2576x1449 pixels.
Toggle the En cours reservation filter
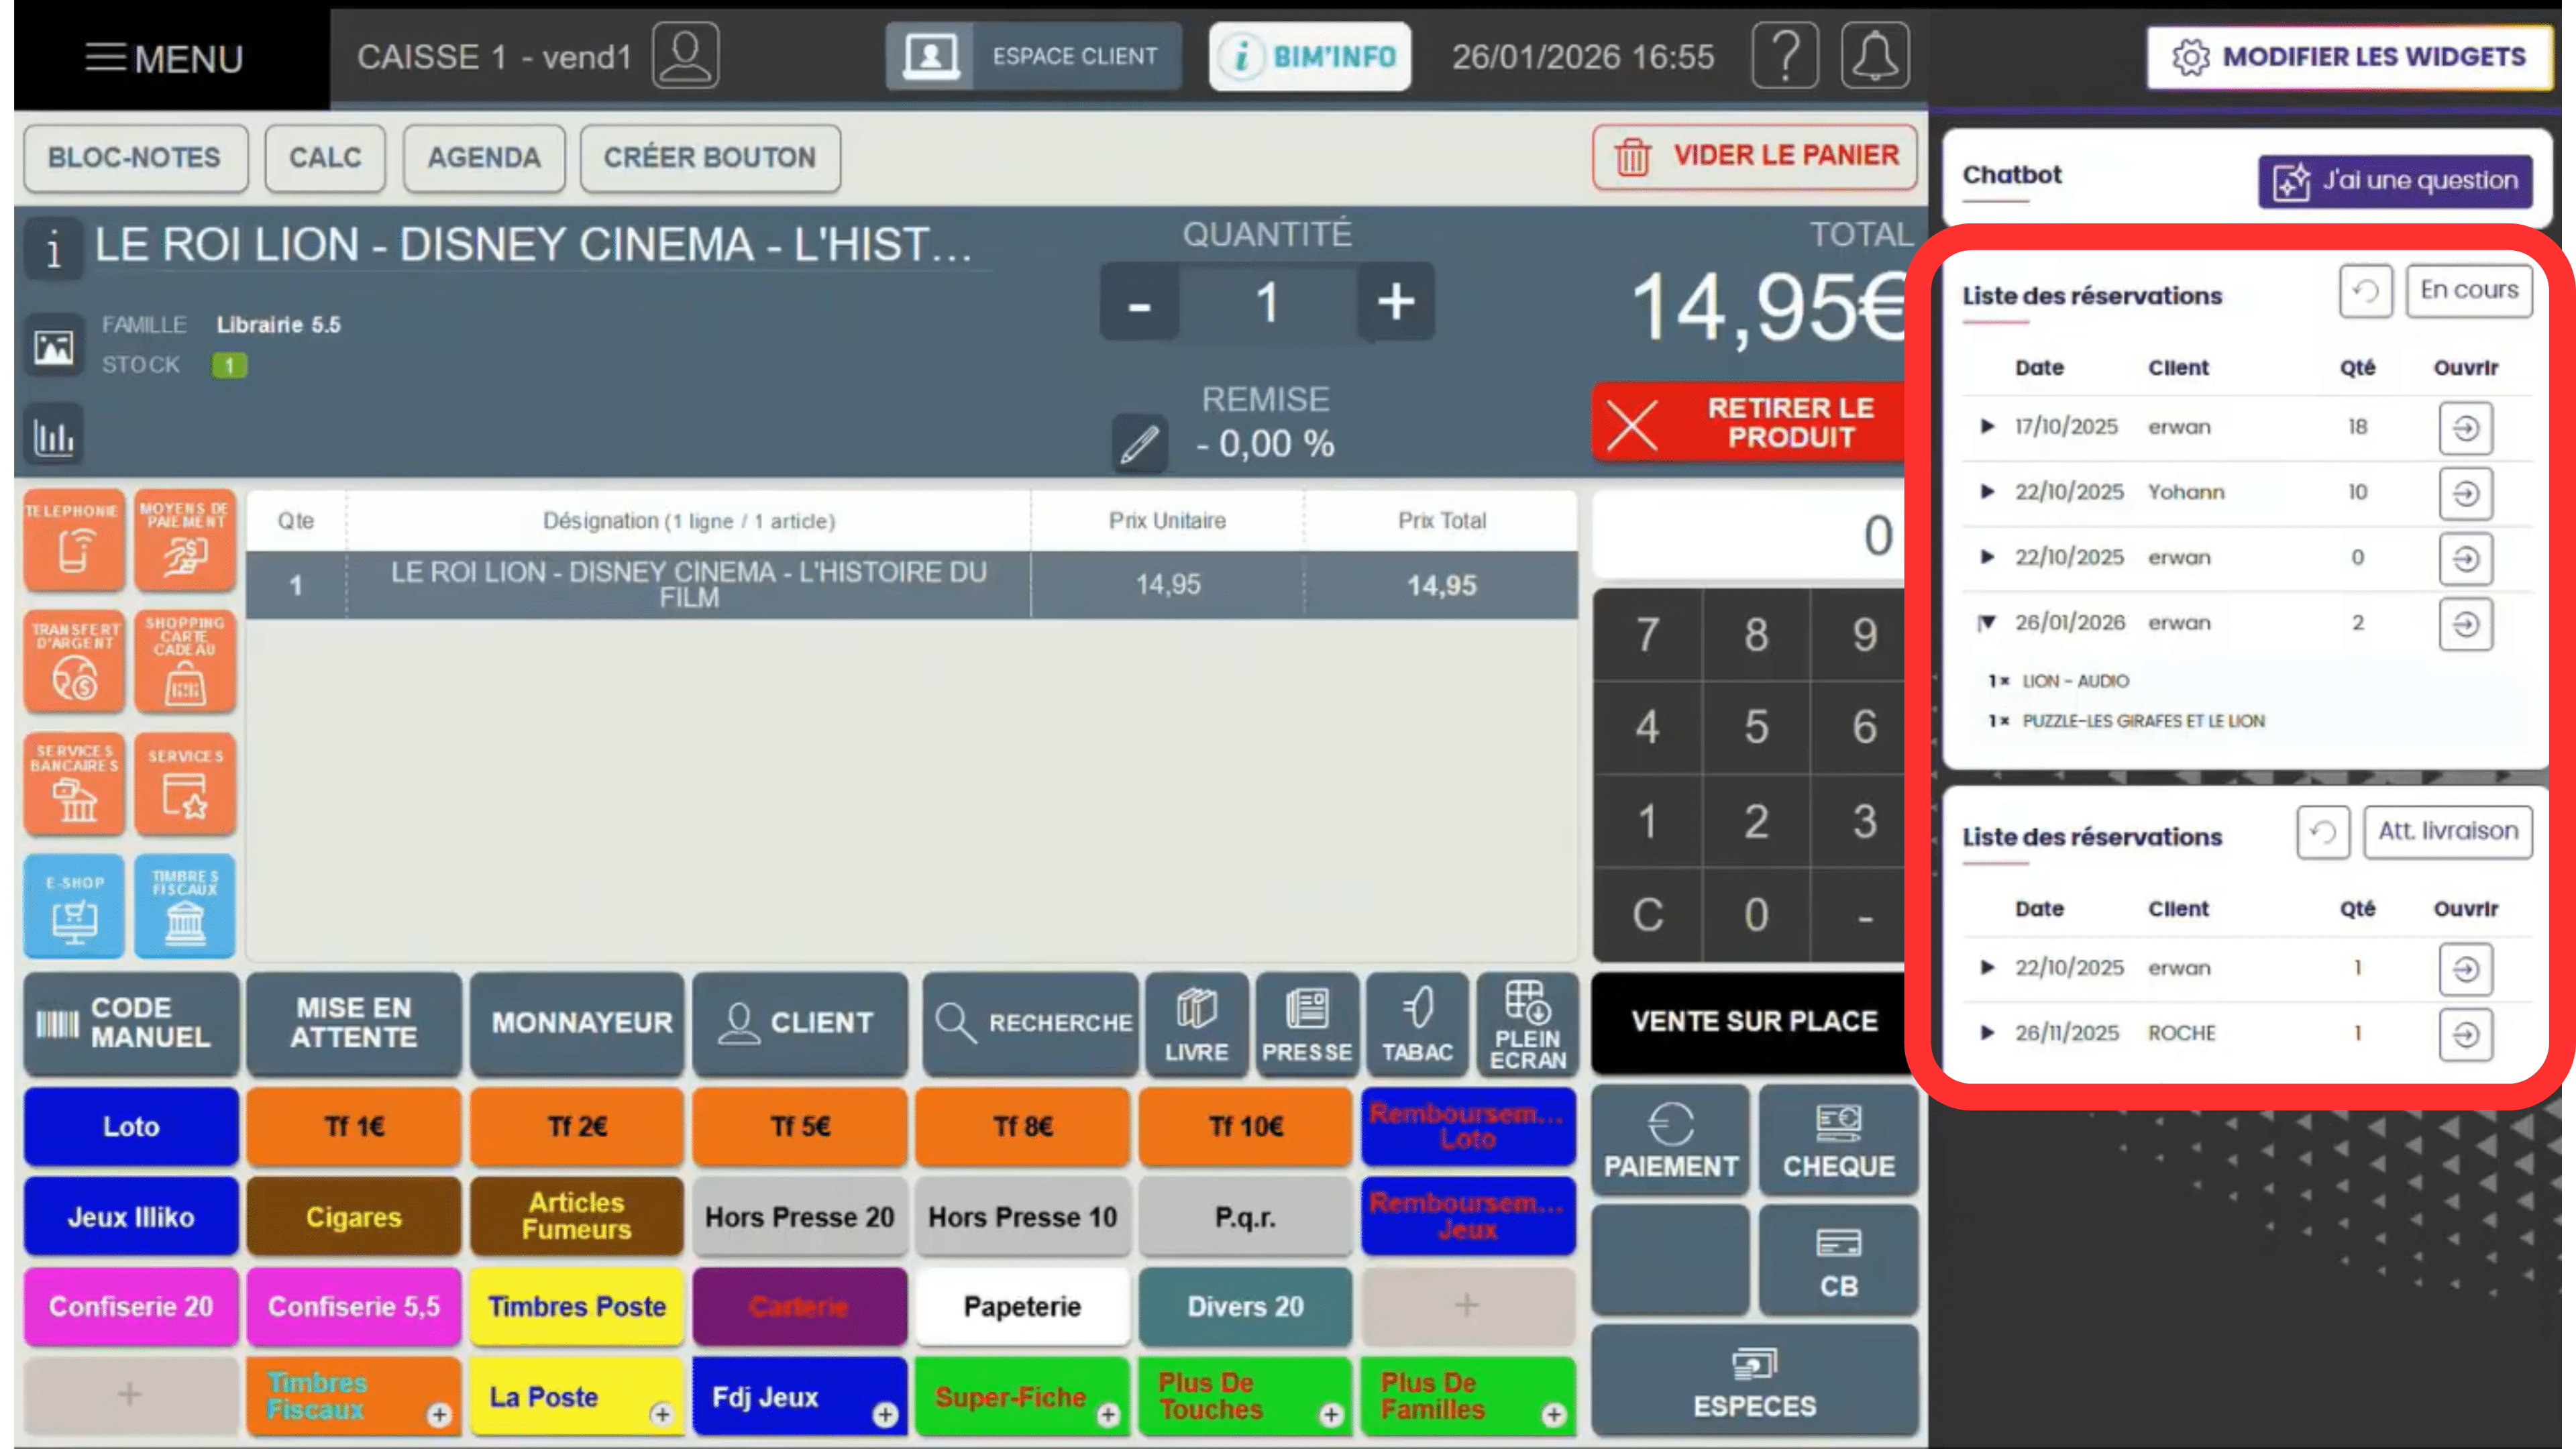point(2469,290)
